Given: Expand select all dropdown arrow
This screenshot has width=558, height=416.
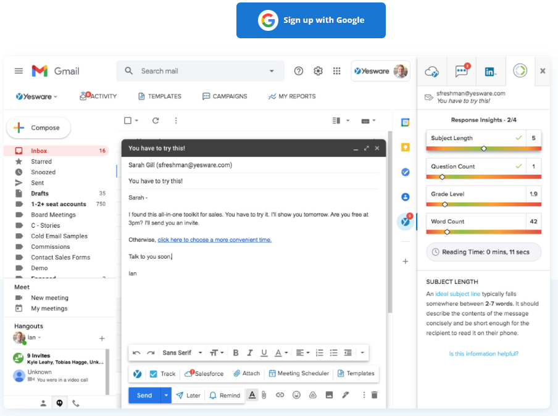Looking at the screenshot, I should pos(136,120).
